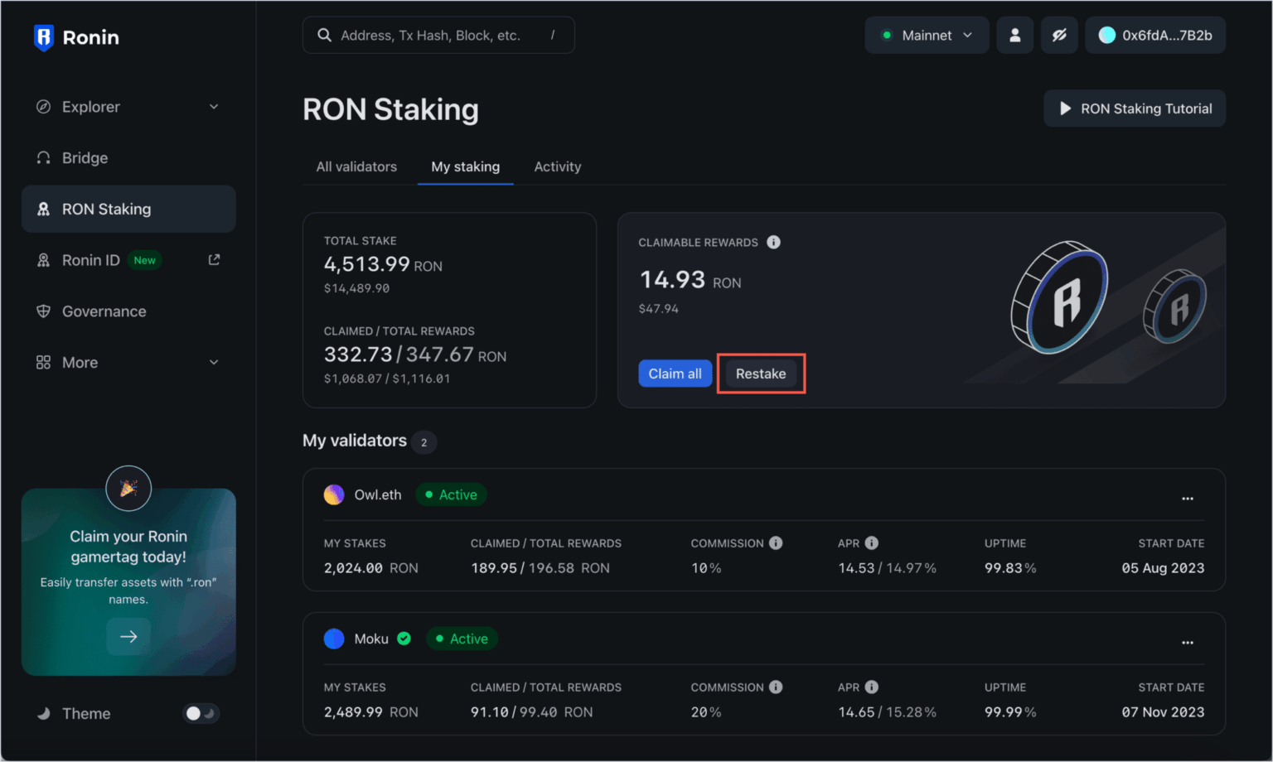Screen dimensions: 1273x762
Task: Click the Ronin logo icon
Action: (x=43, y=36)
